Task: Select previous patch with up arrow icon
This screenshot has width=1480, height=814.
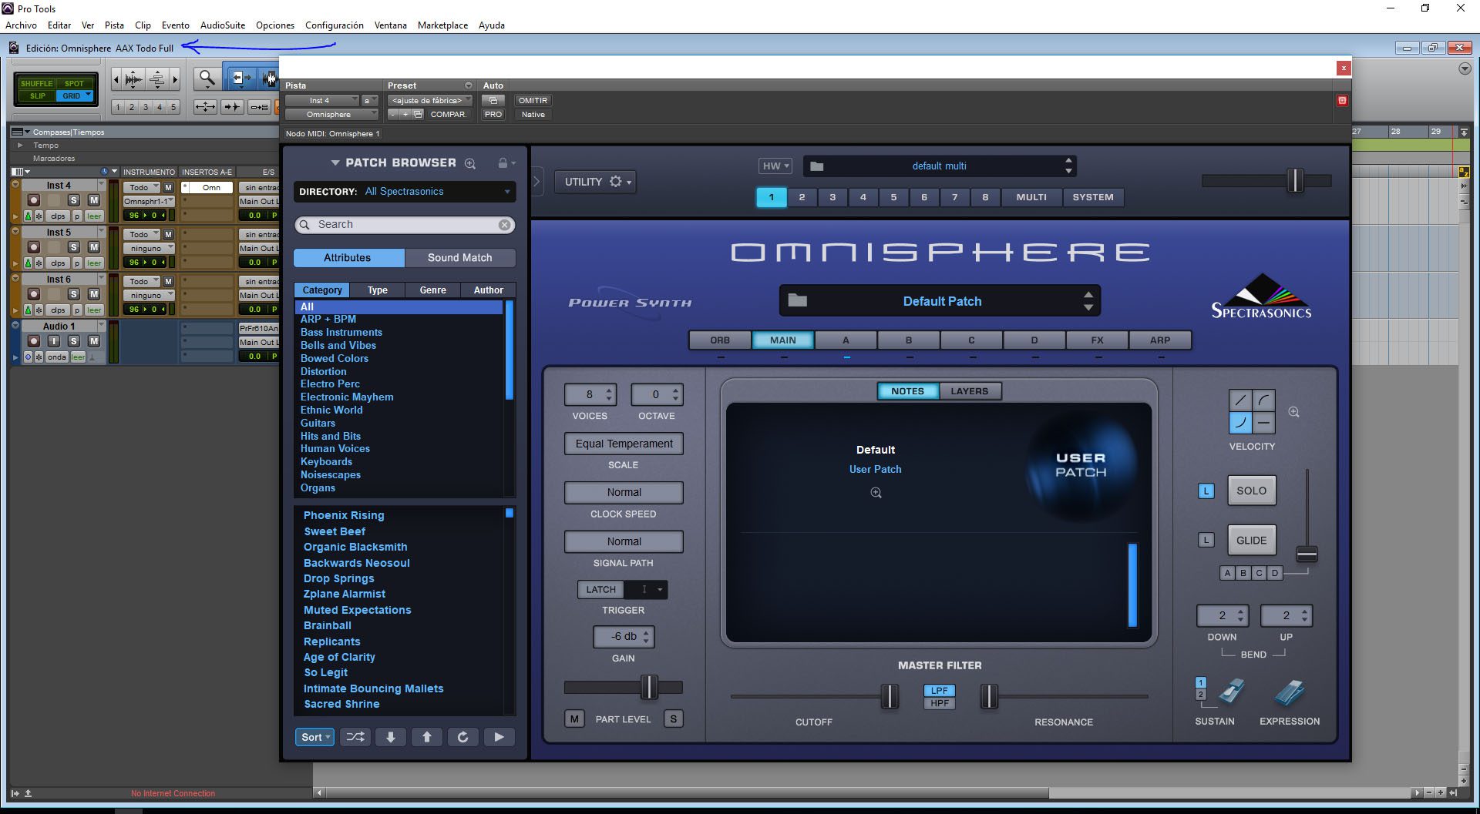Action: tap(426, 737)
